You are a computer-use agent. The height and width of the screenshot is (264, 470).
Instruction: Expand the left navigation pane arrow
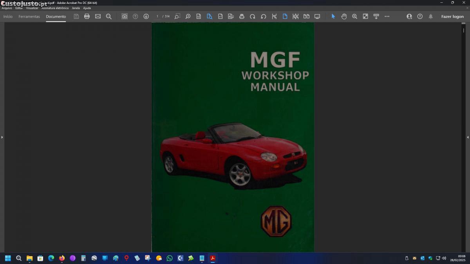(x=2, y=137)
